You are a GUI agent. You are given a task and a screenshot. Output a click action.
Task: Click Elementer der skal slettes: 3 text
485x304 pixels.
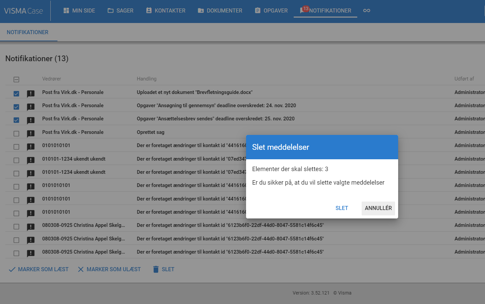[290, 169]
